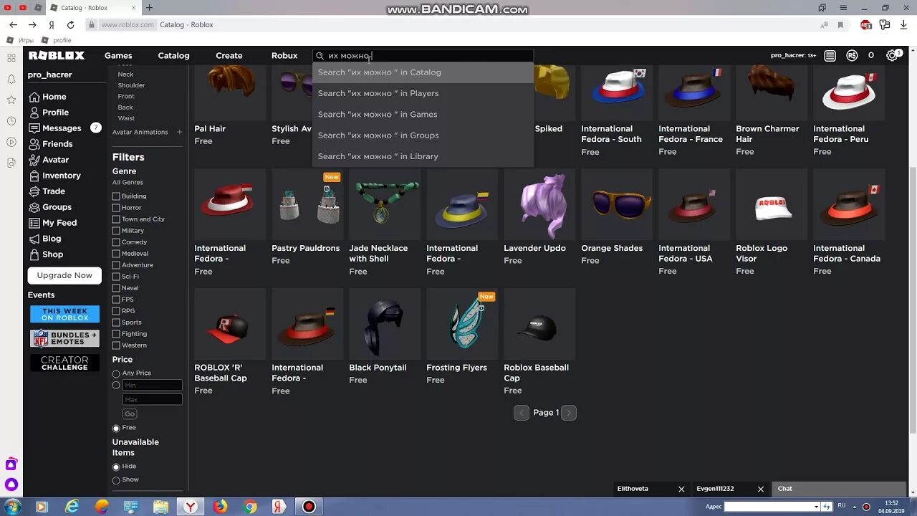Click the Upgrade Now button

click(64, 275)
